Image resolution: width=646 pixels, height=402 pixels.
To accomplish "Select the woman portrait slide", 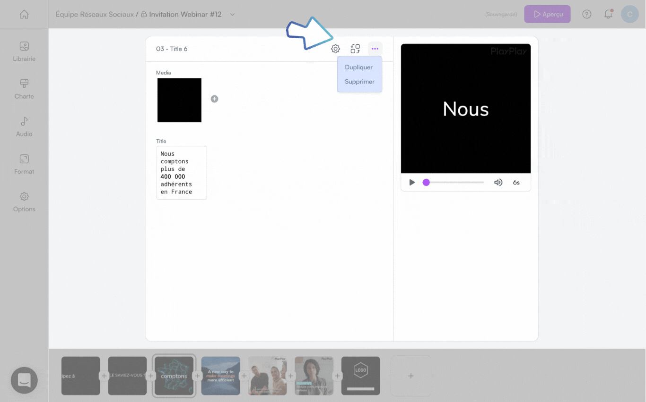I will [314, 376].
